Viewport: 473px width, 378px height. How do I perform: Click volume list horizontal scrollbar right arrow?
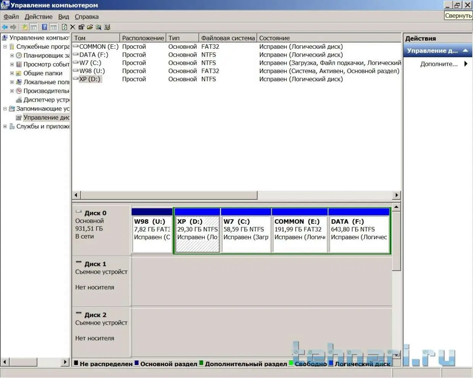tap(397, 195)
